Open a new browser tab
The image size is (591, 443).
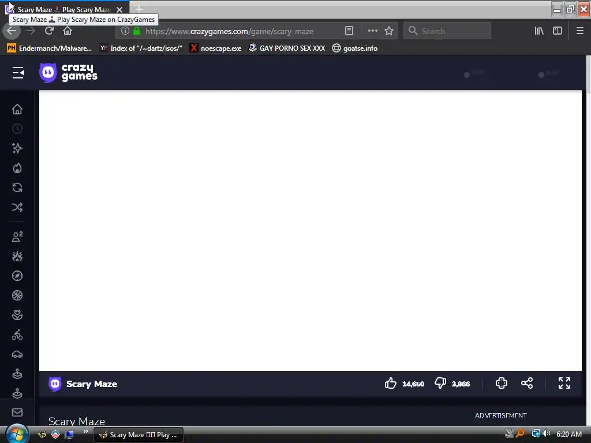click(139, 9)
